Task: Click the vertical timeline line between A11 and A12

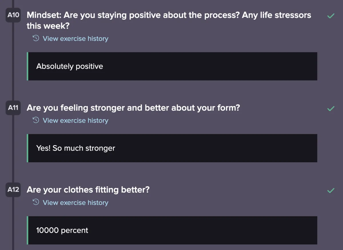Action: [x=13, y=149]
